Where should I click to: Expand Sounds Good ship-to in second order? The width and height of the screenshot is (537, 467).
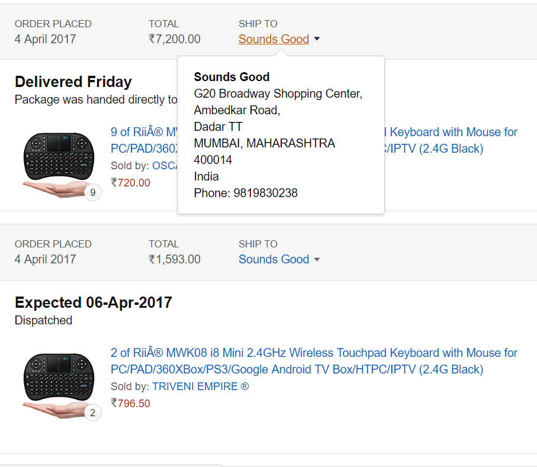tap(274, 259)
